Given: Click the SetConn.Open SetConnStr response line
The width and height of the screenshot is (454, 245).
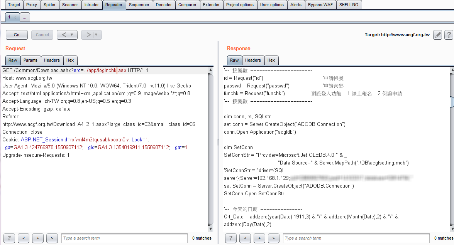Looking at the screenshot, I should click(x=254, y=193).
